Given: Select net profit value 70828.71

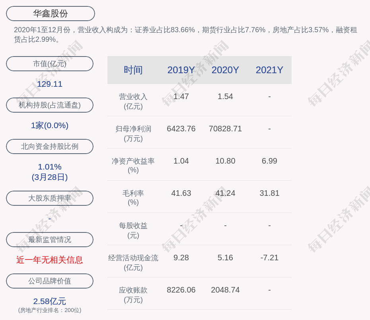Looking at the screenshot, I should (225, 129).
